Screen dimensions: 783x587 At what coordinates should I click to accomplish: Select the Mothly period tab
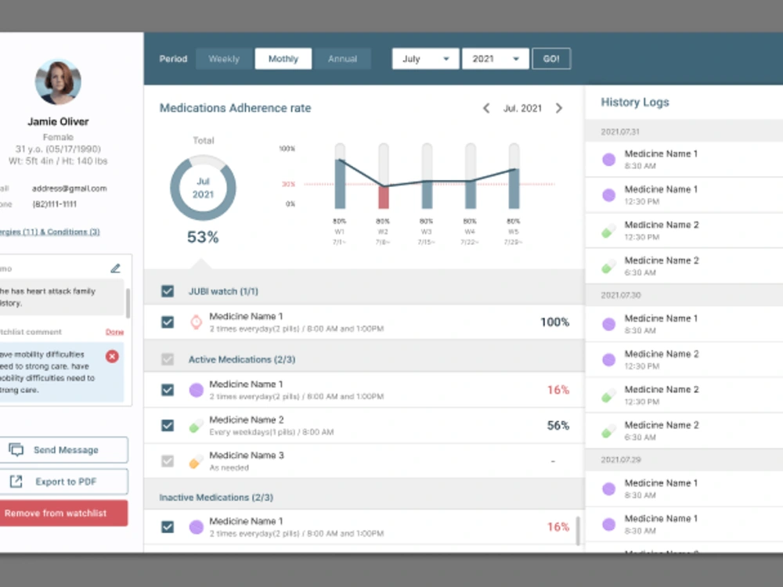point(283,59)
